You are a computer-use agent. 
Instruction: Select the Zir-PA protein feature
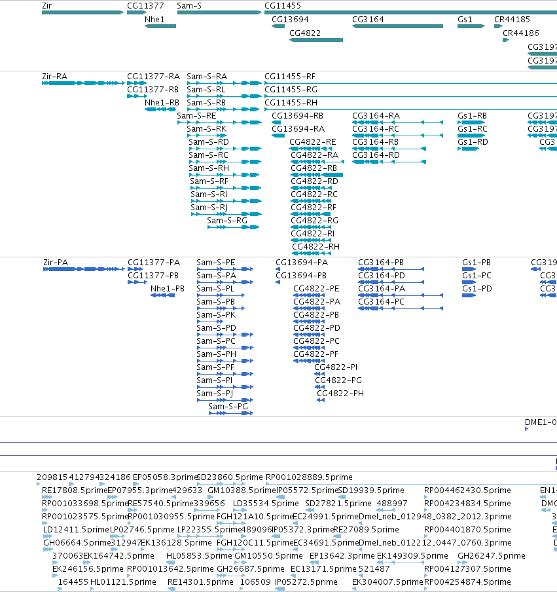point(84,269)
